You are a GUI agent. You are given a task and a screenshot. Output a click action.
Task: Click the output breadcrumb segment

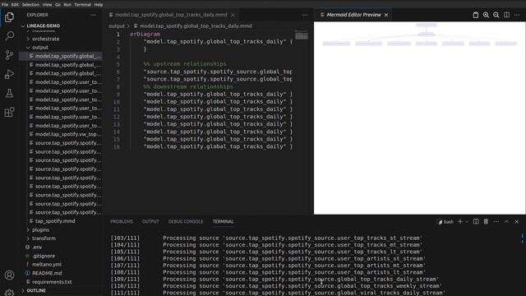[x=117, y=25]
